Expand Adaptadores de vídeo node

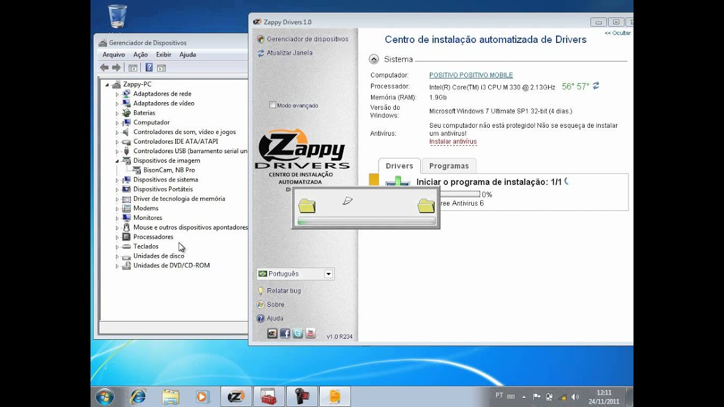pos(118,103)
